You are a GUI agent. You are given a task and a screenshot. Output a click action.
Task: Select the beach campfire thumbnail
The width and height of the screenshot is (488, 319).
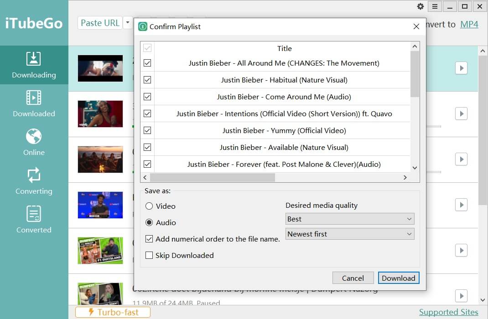coord(100,159)
